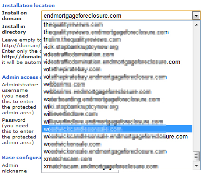Image resolution: width=203 pixels, height=173 pixels.
Task: Pick the 'wo' entry ending in 'ure.com'
Action: [117, 137]
